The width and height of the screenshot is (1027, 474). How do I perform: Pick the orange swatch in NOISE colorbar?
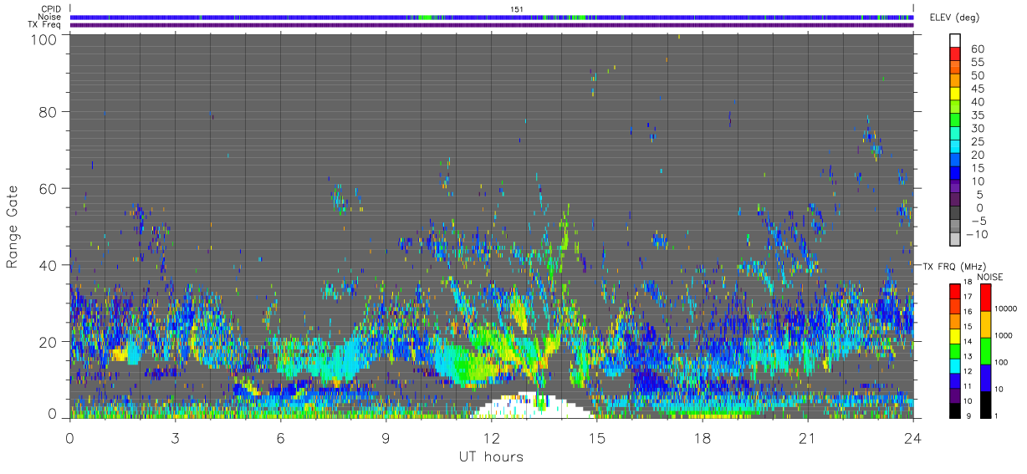tap(984, 324)
